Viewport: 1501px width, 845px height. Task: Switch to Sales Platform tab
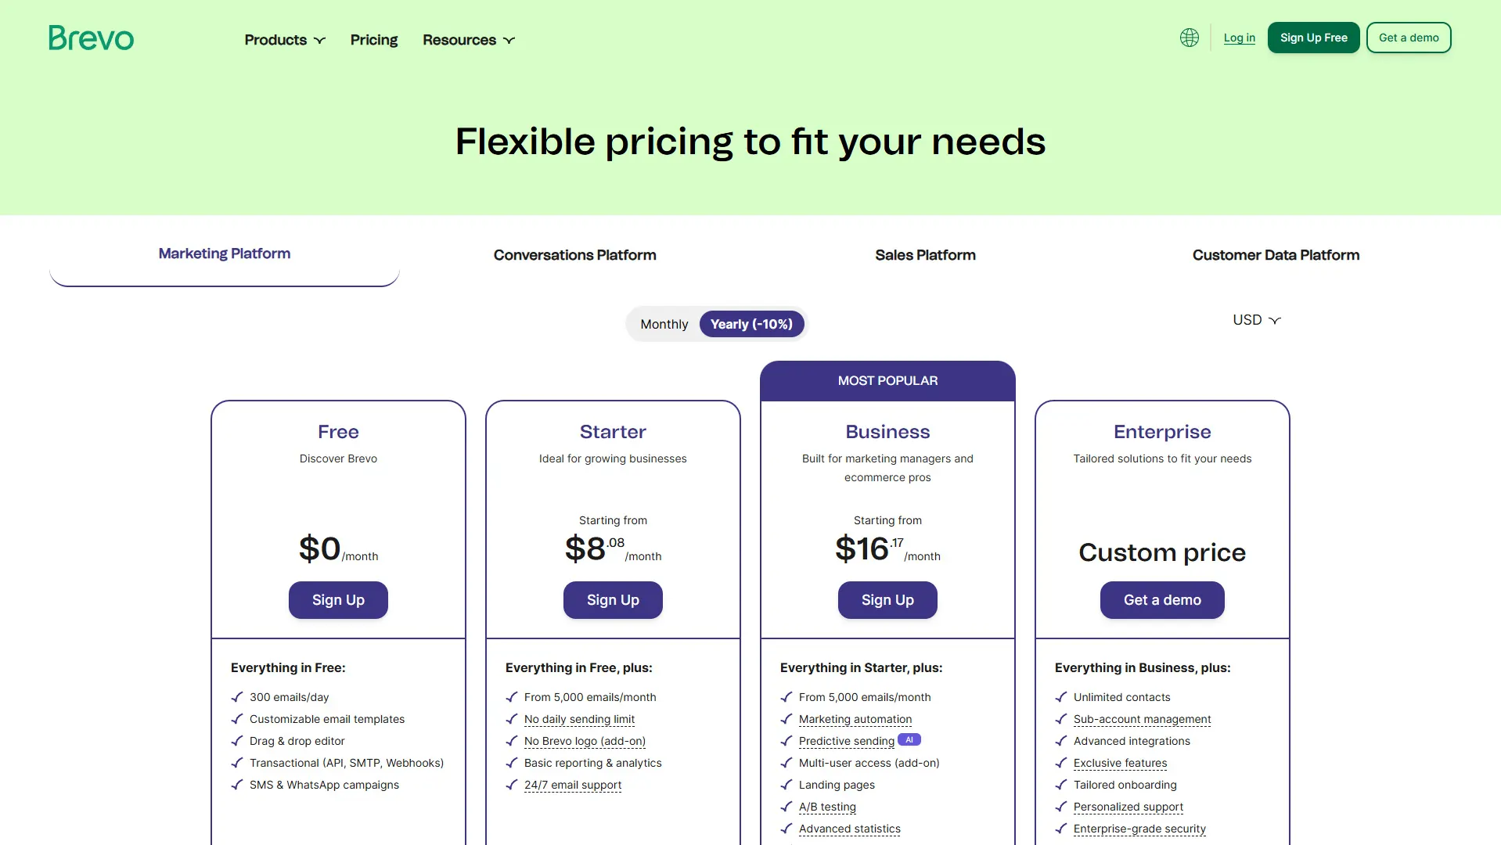(x=925, y=255)
